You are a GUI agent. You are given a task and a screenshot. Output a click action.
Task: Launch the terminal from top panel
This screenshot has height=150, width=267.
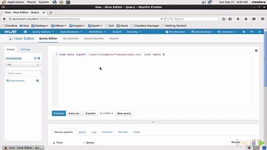tap(68, 2)
